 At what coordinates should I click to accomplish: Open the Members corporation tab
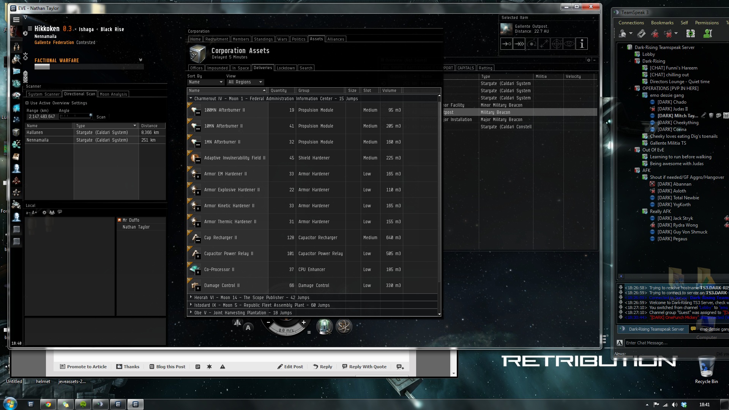click(241, 39)
